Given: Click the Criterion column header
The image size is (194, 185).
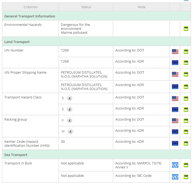Looking at the screenshot, I should coord(30,7).
